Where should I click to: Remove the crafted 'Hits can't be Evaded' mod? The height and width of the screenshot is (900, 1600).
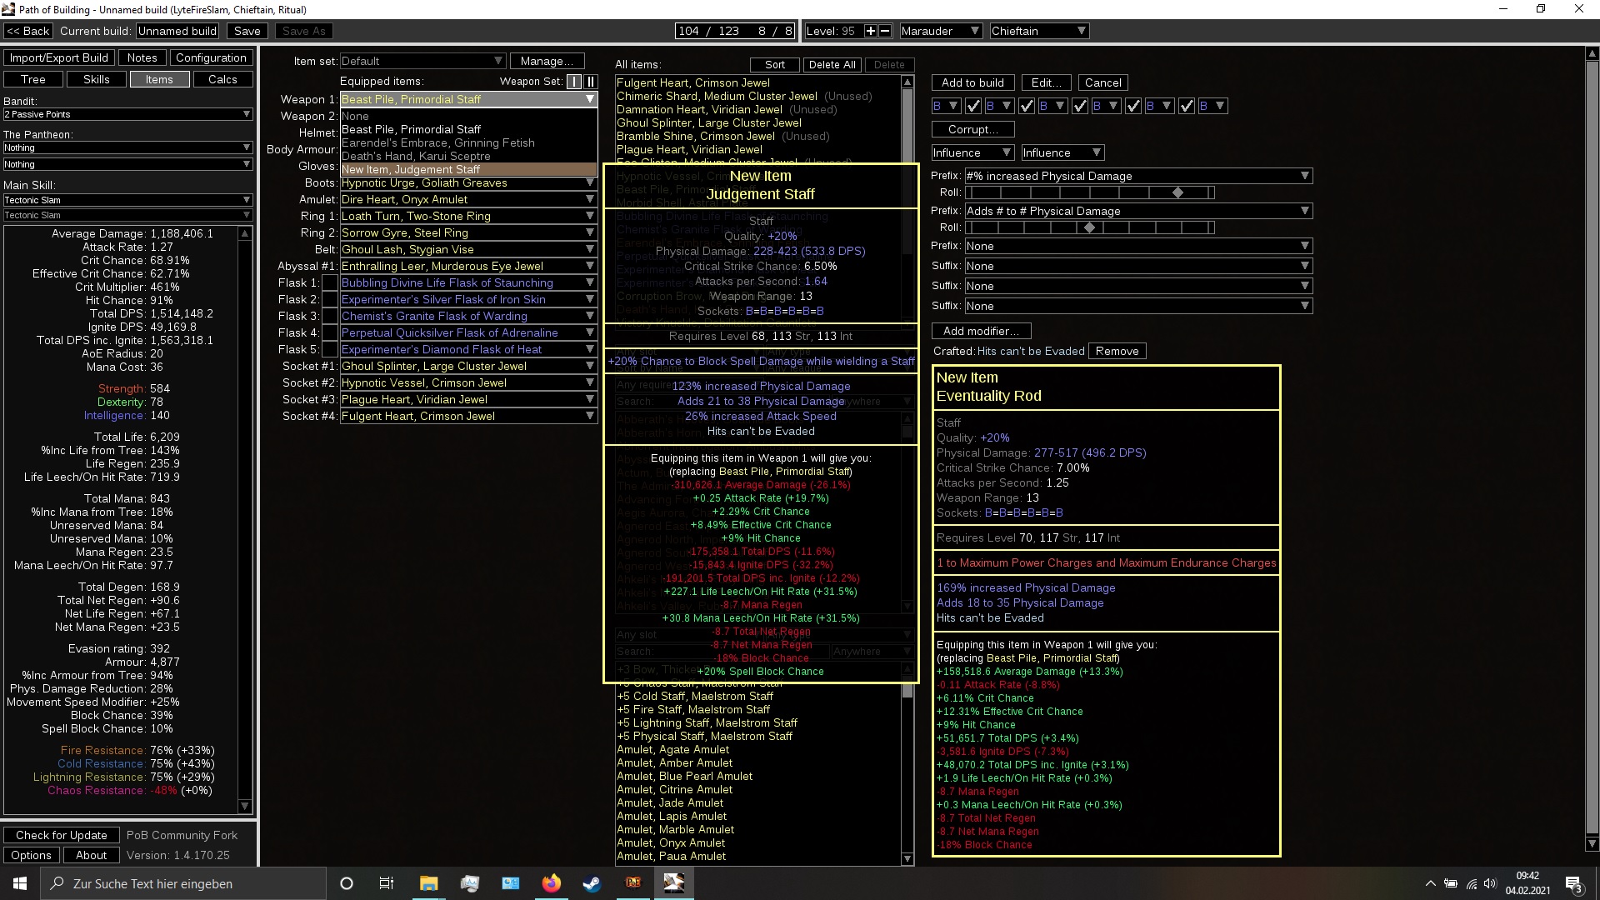pyautogui.click(x=1117, y=351)
